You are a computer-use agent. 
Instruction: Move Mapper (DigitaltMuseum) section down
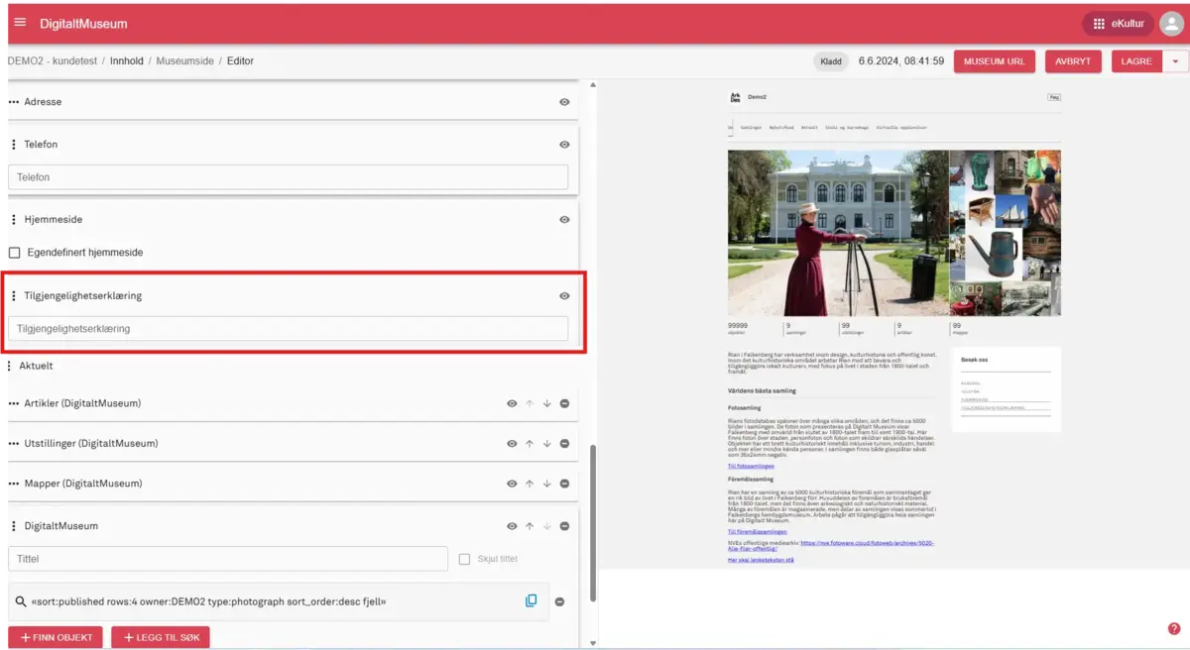(x=546, y=484)
